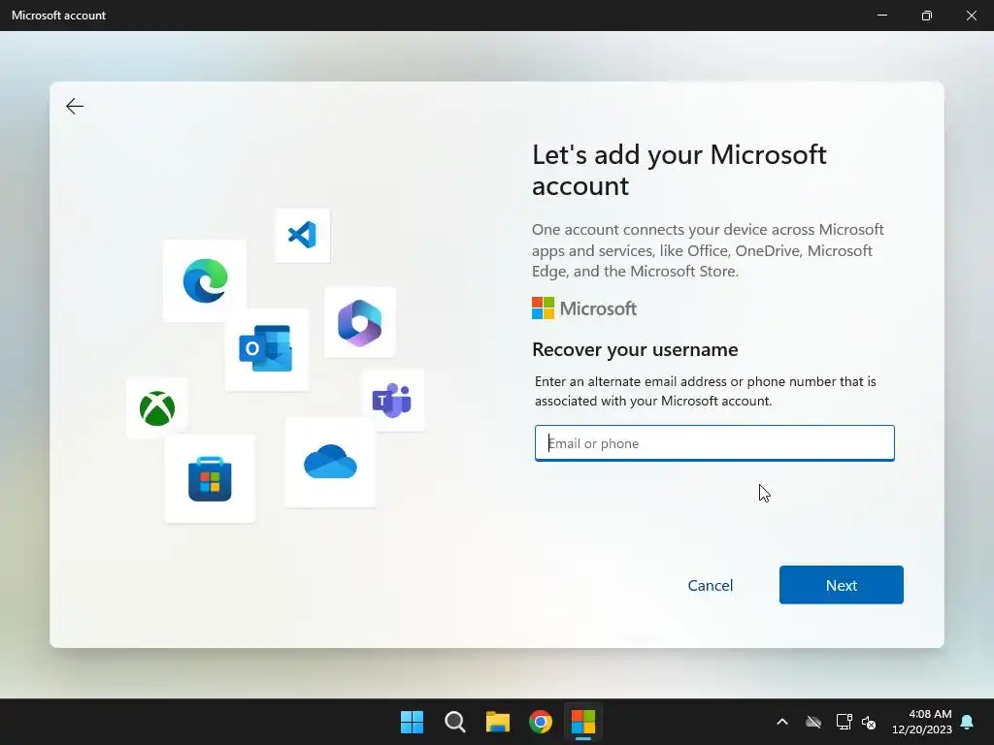Click the blue Next button
994x745 pixels.
[x=842, y=585]
